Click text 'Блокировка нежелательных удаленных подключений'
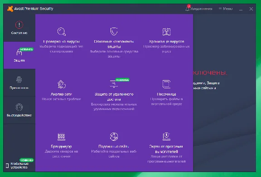 (114, 107)
